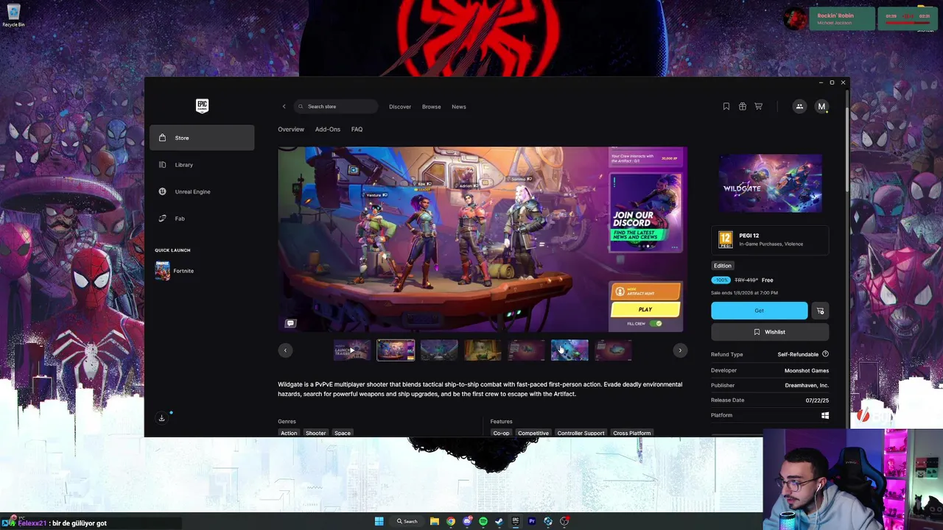Open the M account profile avatar
This screenshot has height=530, width=943.
tap(821, 107)
